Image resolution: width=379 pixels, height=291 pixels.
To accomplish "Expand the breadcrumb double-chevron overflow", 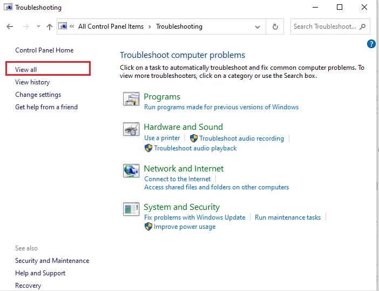I will [72, 27].
